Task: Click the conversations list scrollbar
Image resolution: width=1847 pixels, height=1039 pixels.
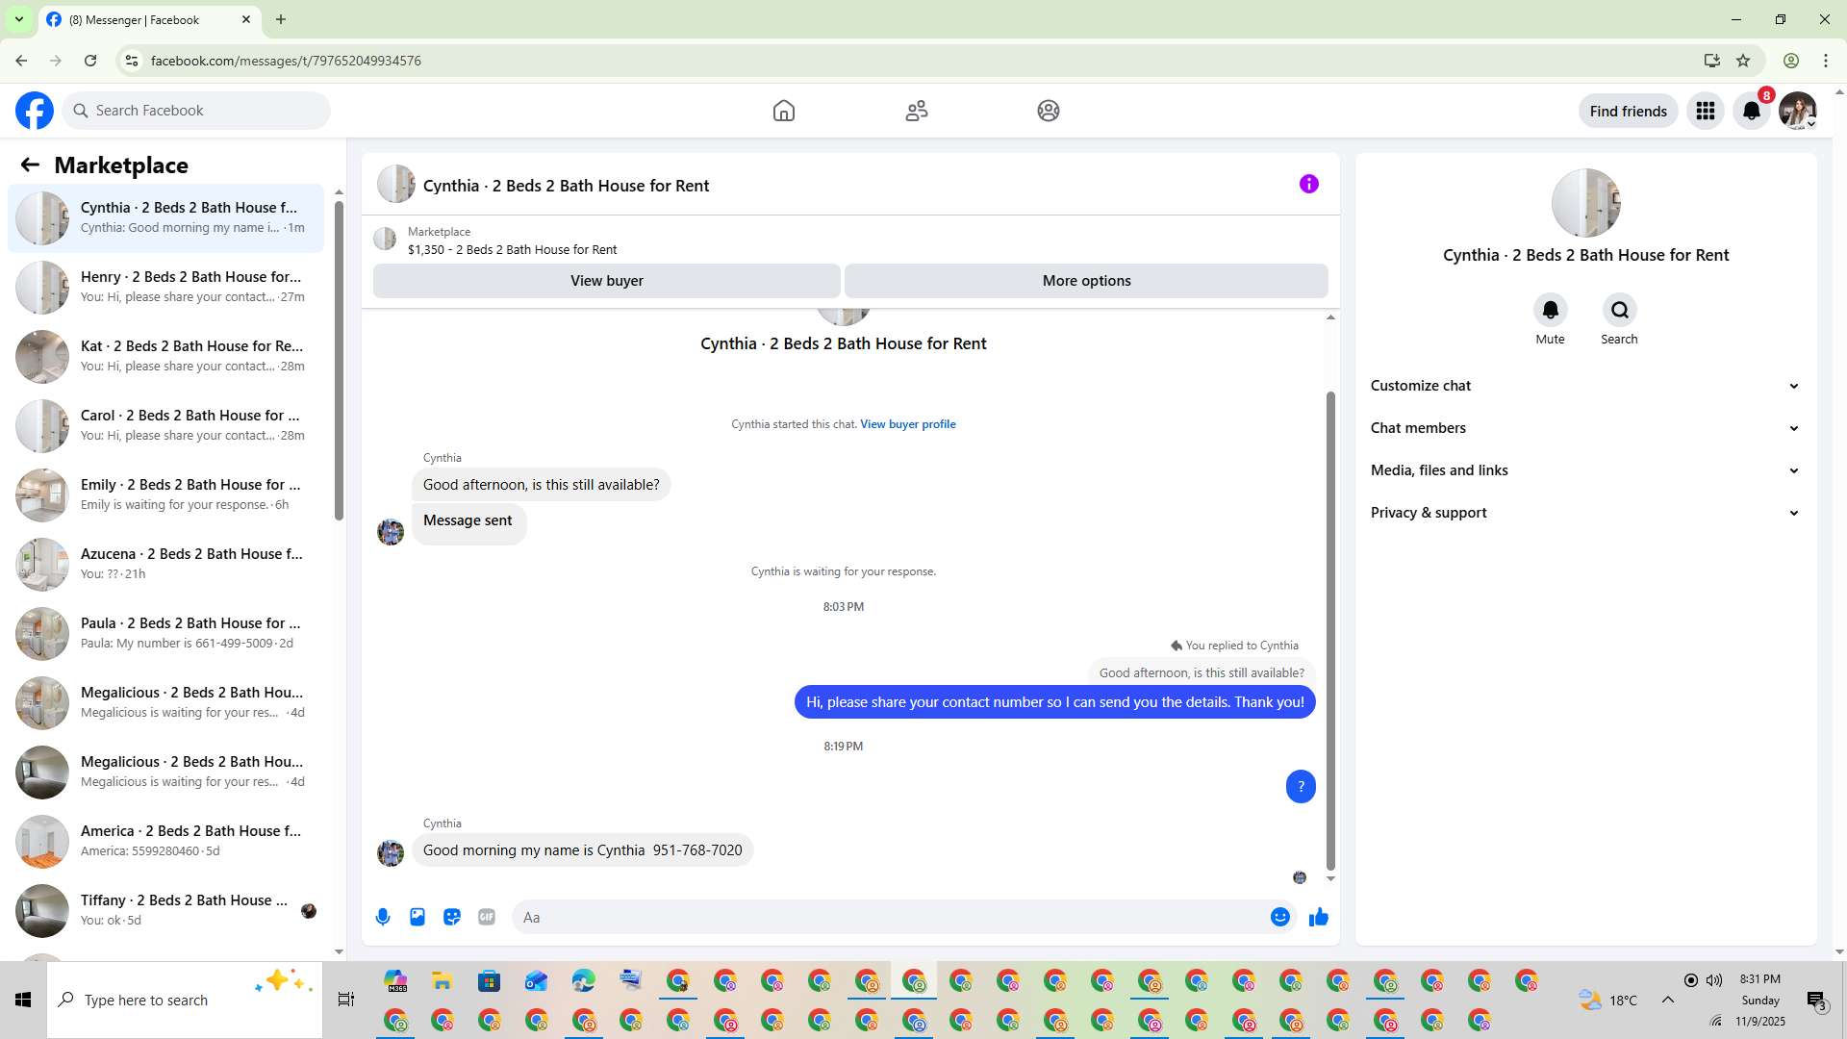Action: (x=339, y=360)
